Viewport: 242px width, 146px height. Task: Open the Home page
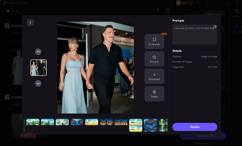(x=13, y=11)
